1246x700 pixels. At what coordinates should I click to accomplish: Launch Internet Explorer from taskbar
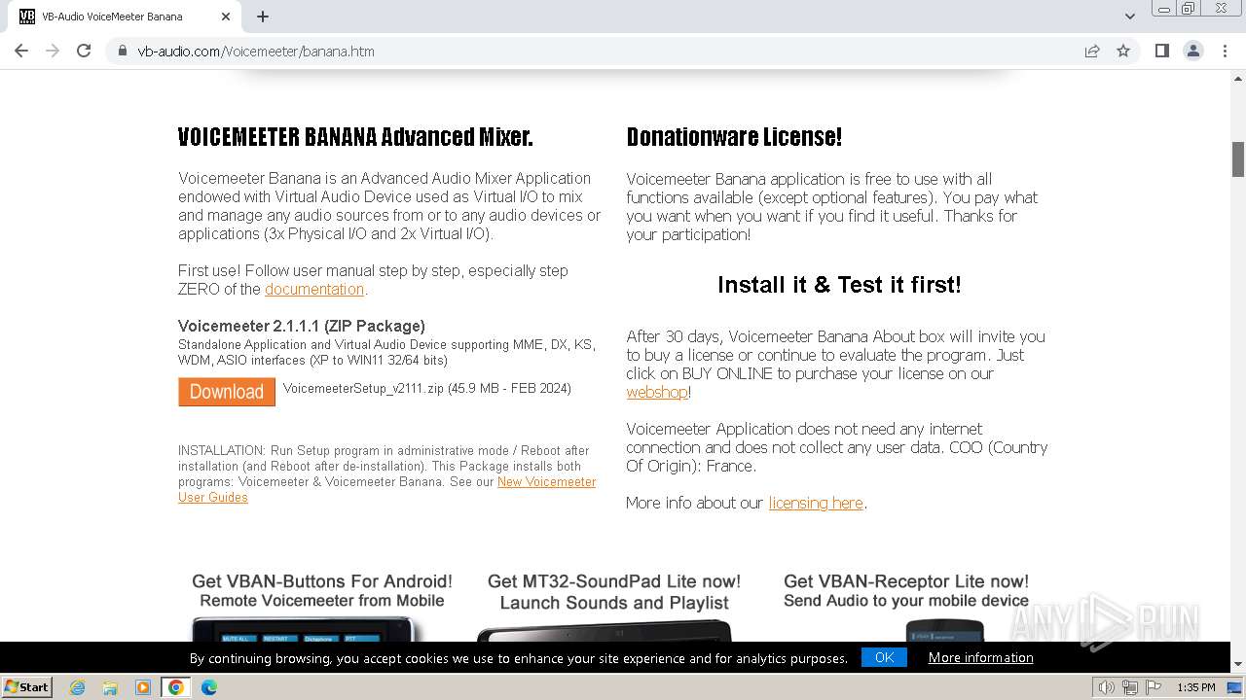click(x=77, y=687)
